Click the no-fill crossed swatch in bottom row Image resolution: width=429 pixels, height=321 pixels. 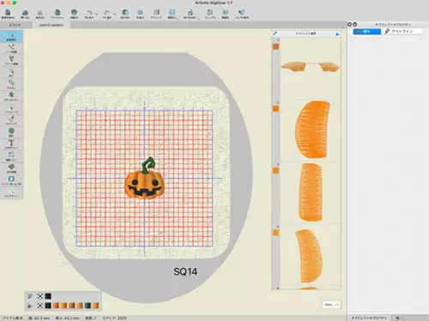40,306
